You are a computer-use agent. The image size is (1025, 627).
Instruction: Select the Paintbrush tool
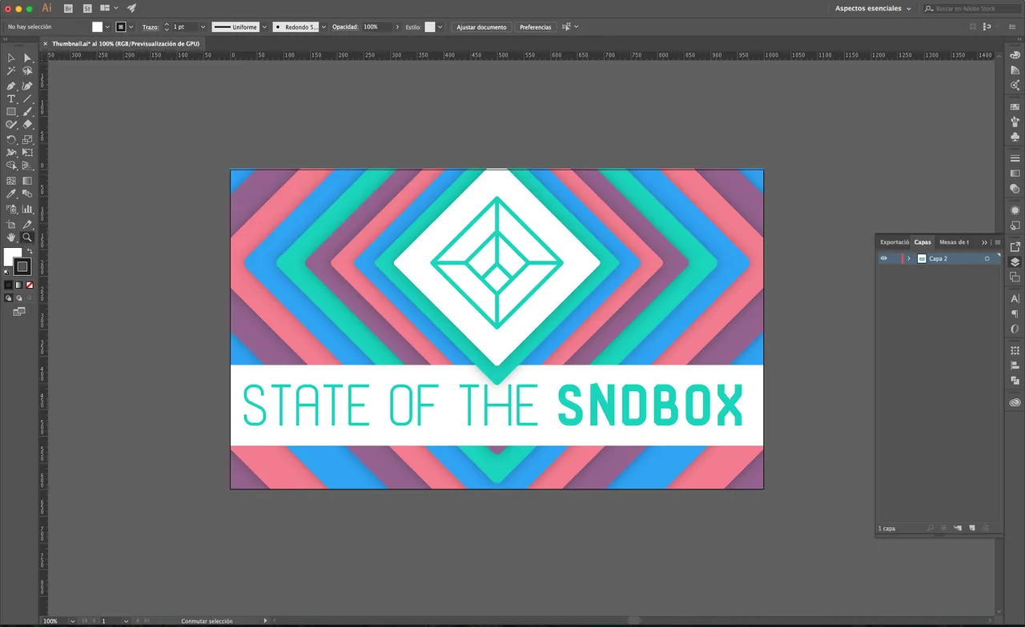coord(27,112)
